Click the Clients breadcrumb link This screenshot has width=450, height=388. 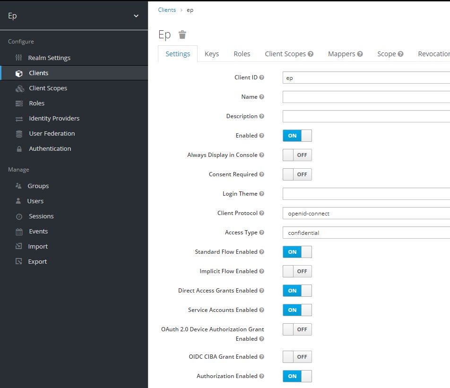[x=167, y=10]
